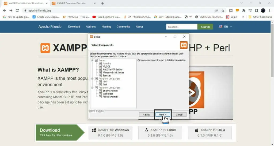
Task: Go back using the browser back arrow
Action: [x=4, y=10]
